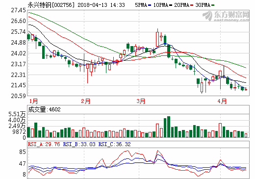255x179 pixels.
Task: Click the timestamp 2018-04-13 14:33
Action: (101, 5)
